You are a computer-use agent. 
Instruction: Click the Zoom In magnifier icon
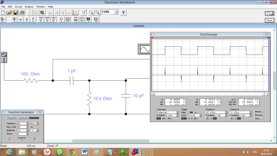[97, 13]
